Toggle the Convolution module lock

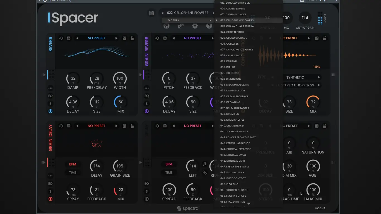tap(325, 38)
